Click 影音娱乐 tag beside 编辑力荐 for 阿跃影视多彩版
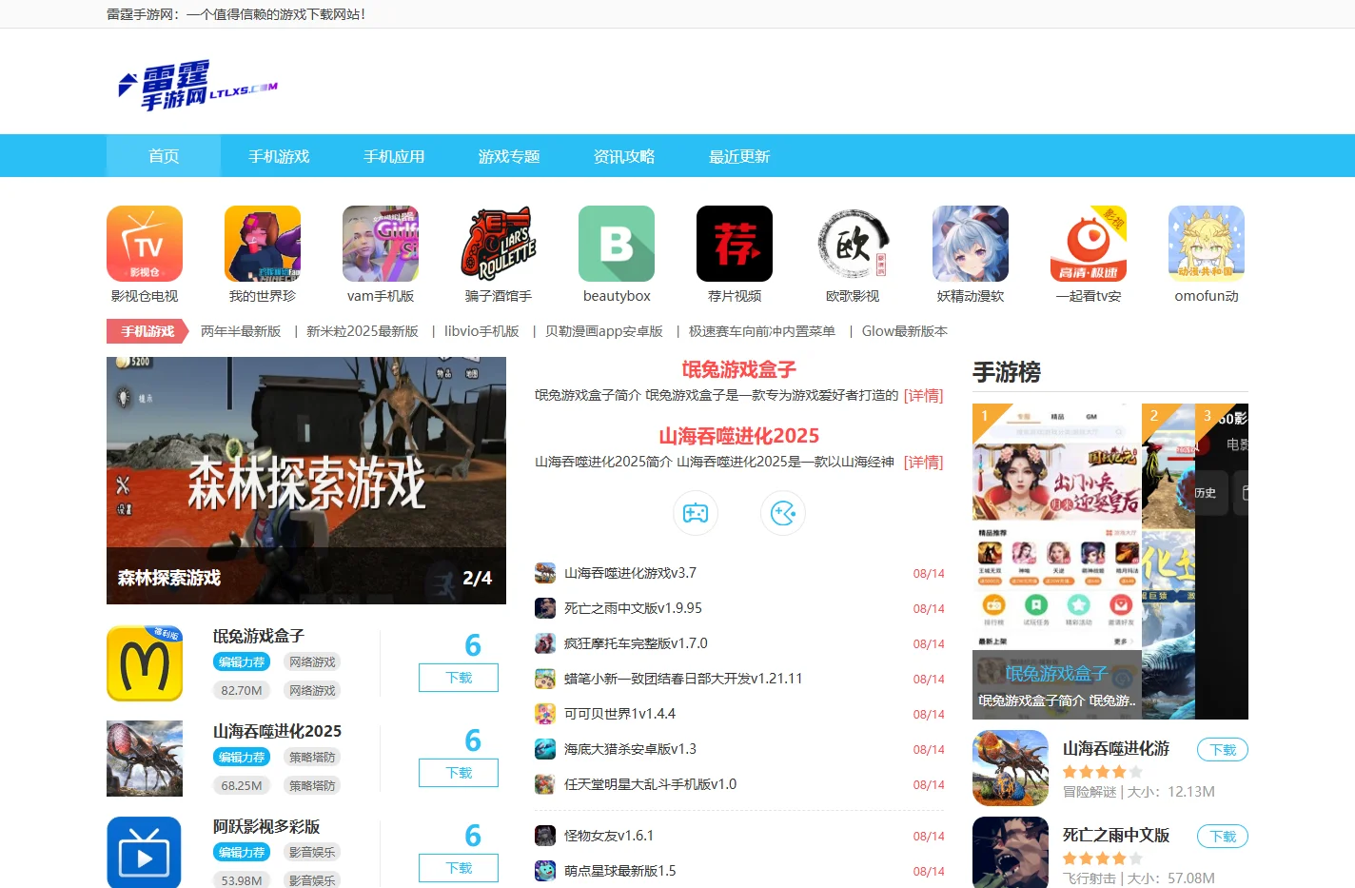The image size is (1355, 888). [x=312, y=852]
